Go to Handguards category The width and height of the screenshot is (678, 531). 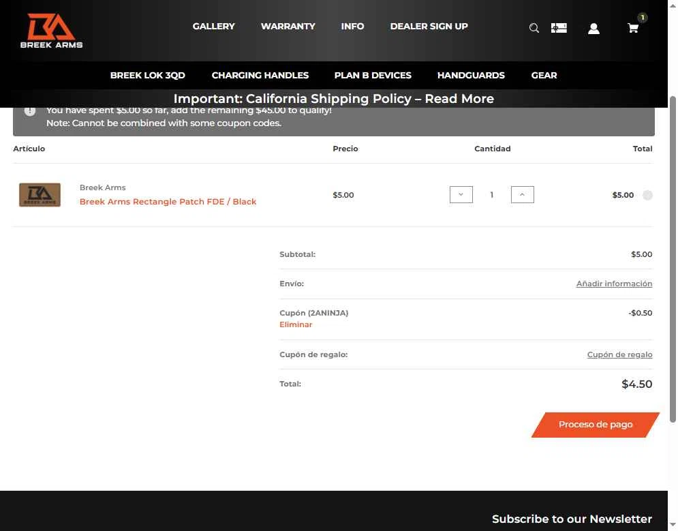point(471,75)
